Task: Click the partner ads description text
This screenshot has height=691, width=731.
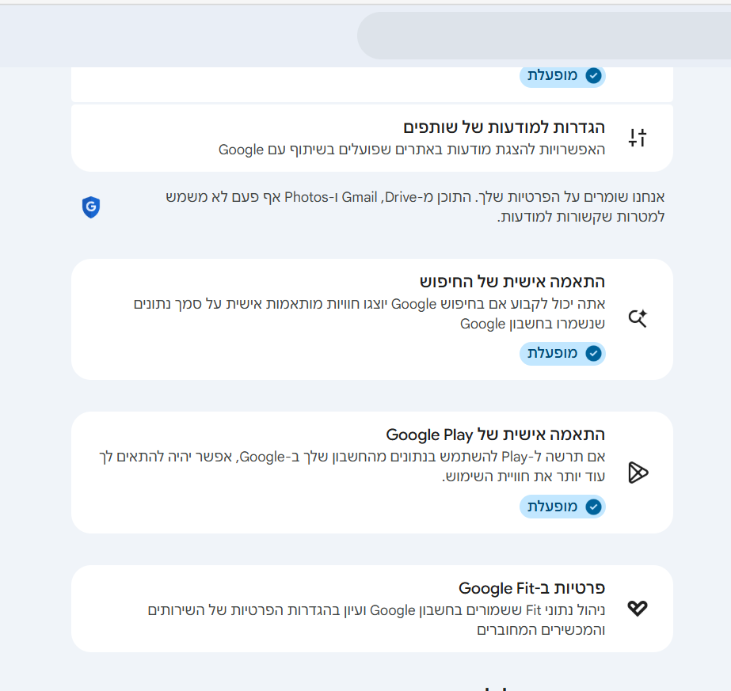Action: (x=412, y=150)
